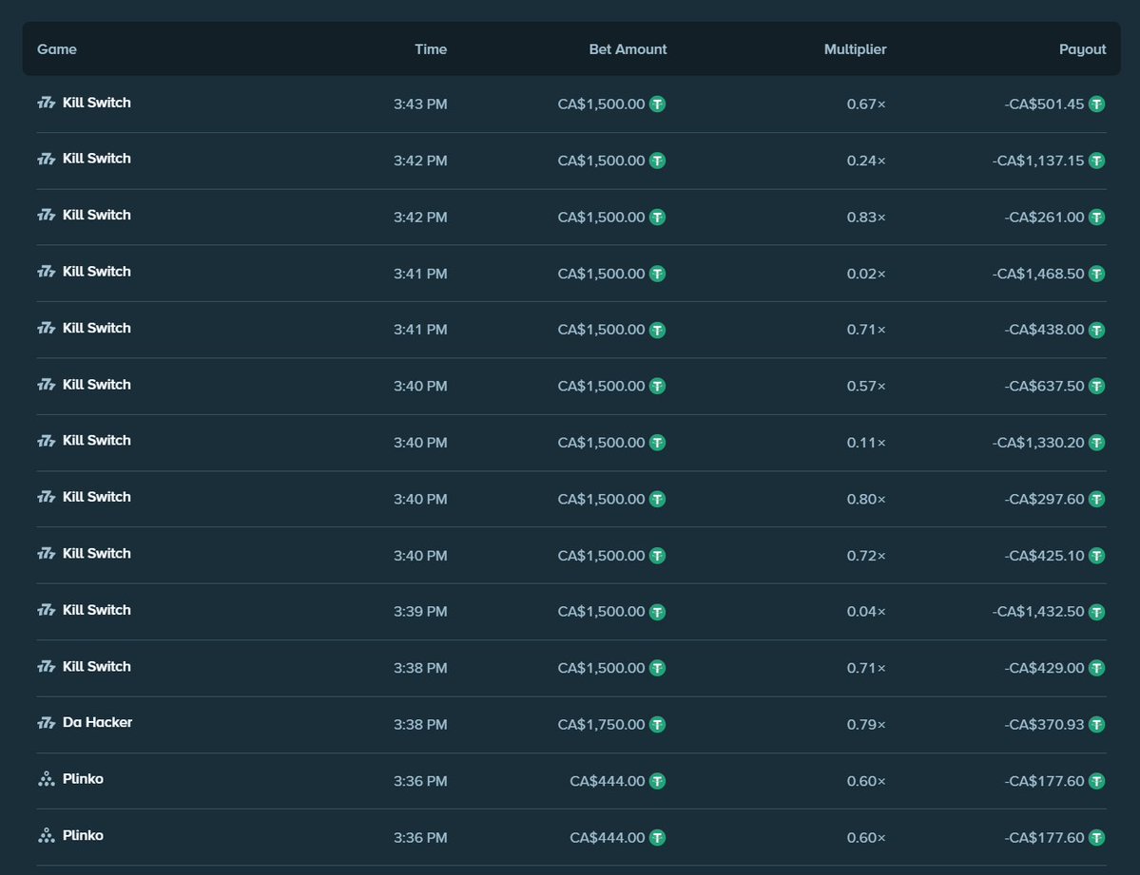Click bet amount in the 0.80× multiplier row

601,500
